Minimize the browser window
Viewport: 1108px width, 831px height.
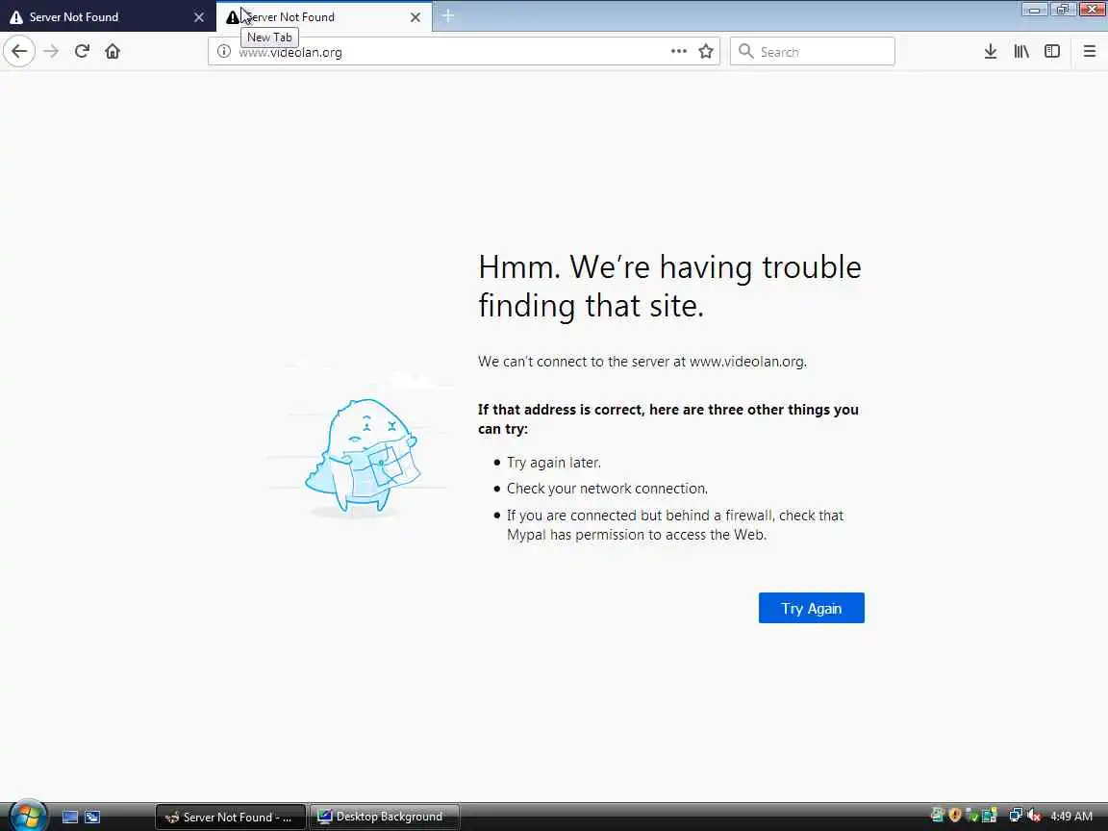(1035, 10)
